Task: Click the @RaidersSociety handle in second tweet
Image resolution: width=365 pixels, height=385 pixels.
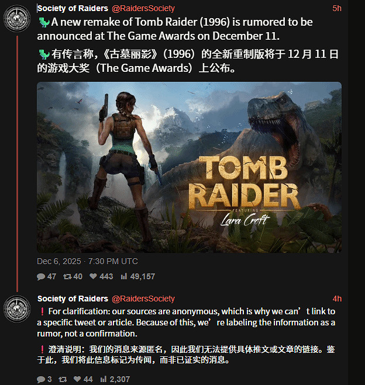Action: click(x=143, y=299)
